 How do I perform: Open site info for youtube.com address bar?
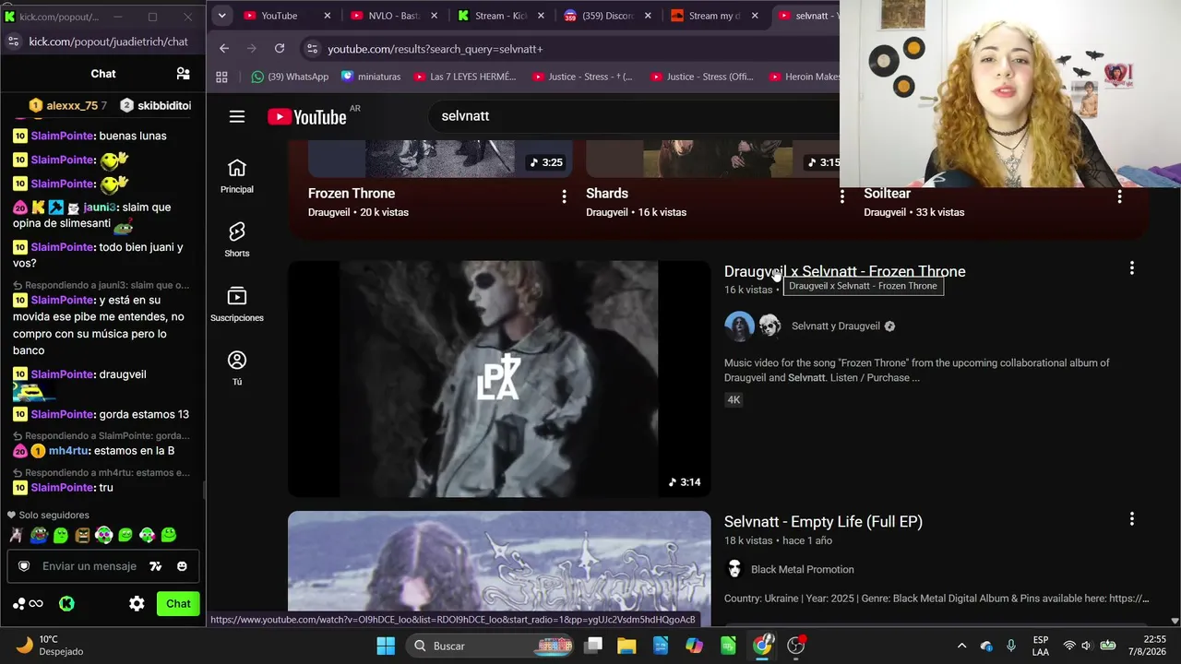(312, 48)
